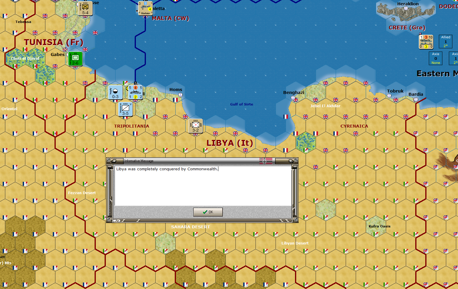The width and height of the screenshot is (458, 289).
Task: Select the blue 3-5 corps counter in Tripolitania
Action: pos(125,109)
